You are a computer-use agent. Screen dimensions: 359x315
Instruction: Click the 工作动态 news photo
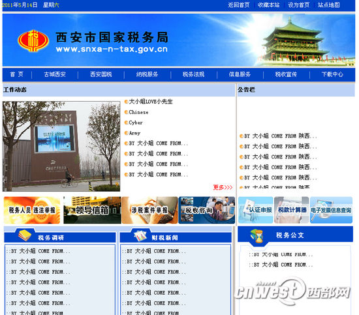click(61, 146)
